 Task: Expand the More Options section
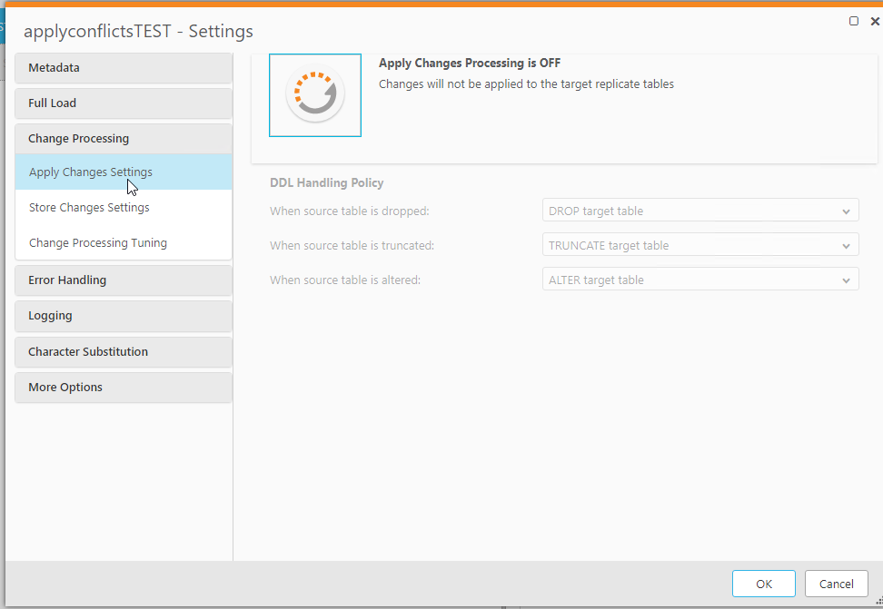124,388
